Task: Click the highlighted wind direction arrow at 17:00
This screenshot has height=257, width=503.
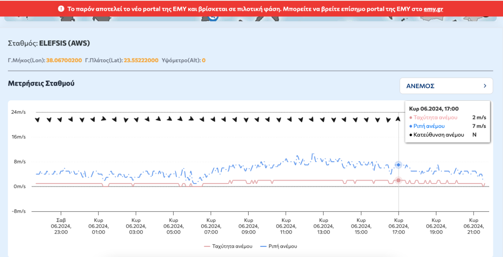Action: pos(398,119)
